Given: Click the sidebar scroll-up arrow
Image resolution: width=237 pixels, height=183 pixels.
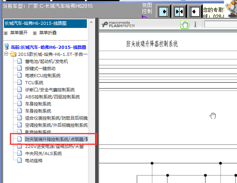Looking at the screenshot, I should [x=91, y=22].
